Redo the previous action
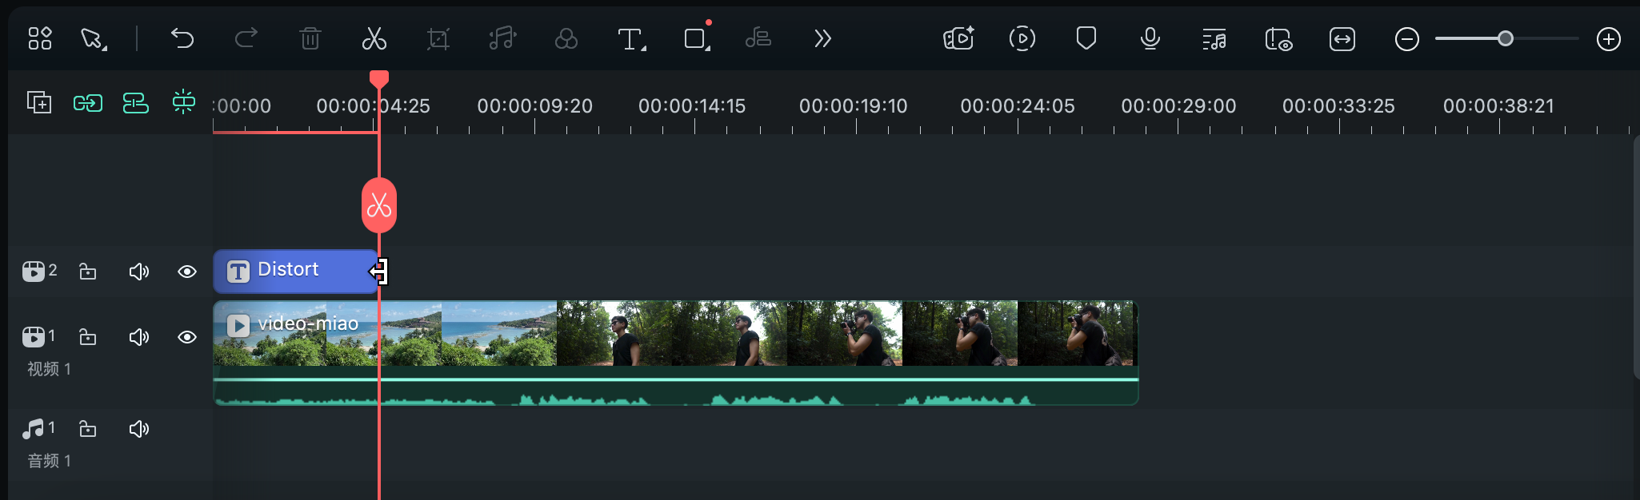 [x=246, y=38]
